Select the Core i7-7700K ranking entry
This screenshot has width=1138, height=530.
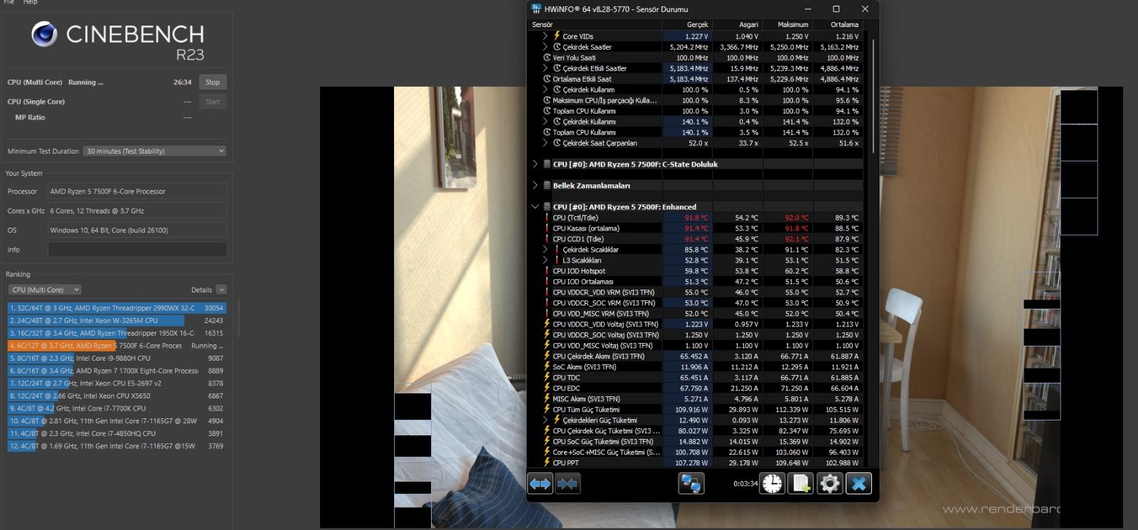117,408
